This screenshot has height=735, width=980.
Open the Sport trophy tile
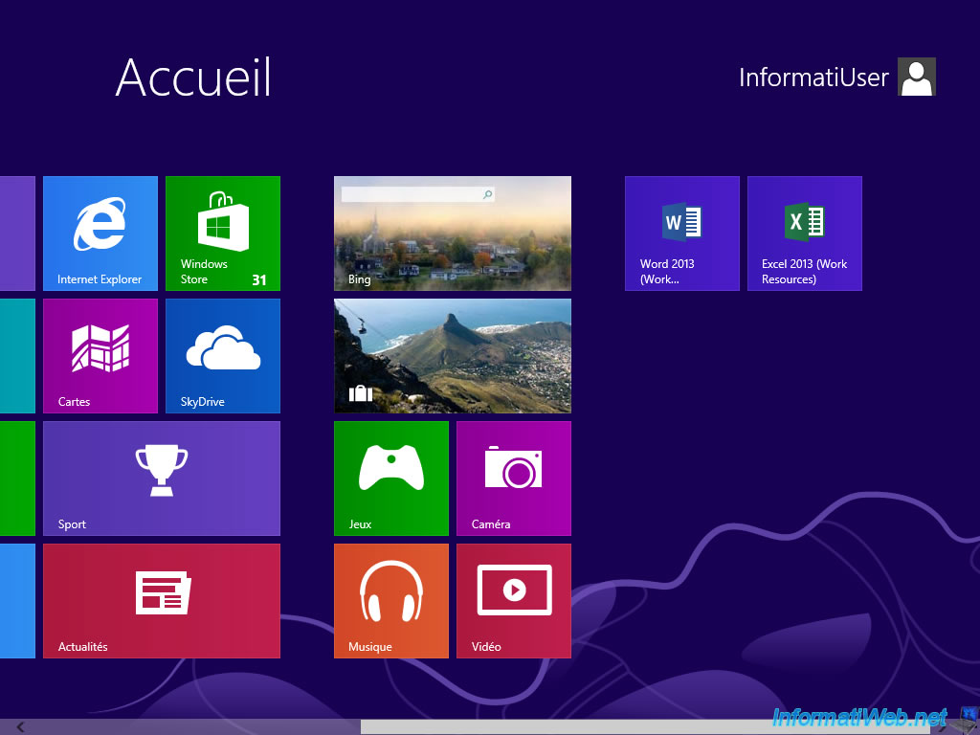161,479
